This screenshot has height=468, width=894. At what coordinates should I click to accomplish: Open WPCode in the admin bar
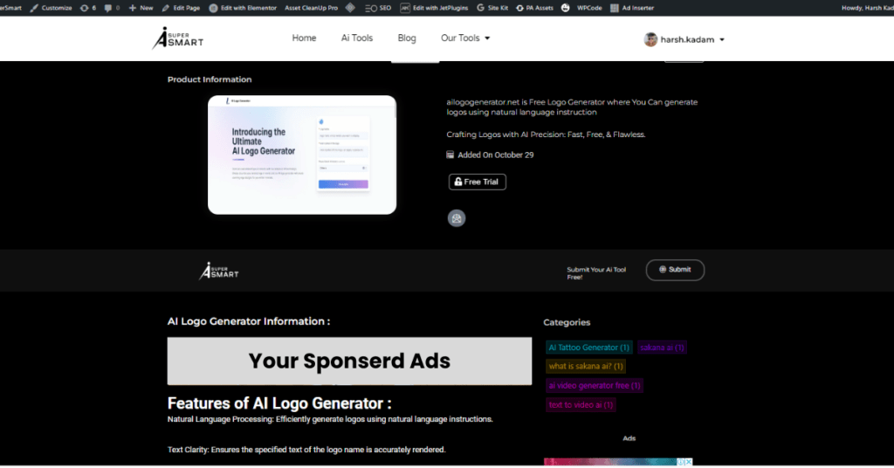(589, 8)
